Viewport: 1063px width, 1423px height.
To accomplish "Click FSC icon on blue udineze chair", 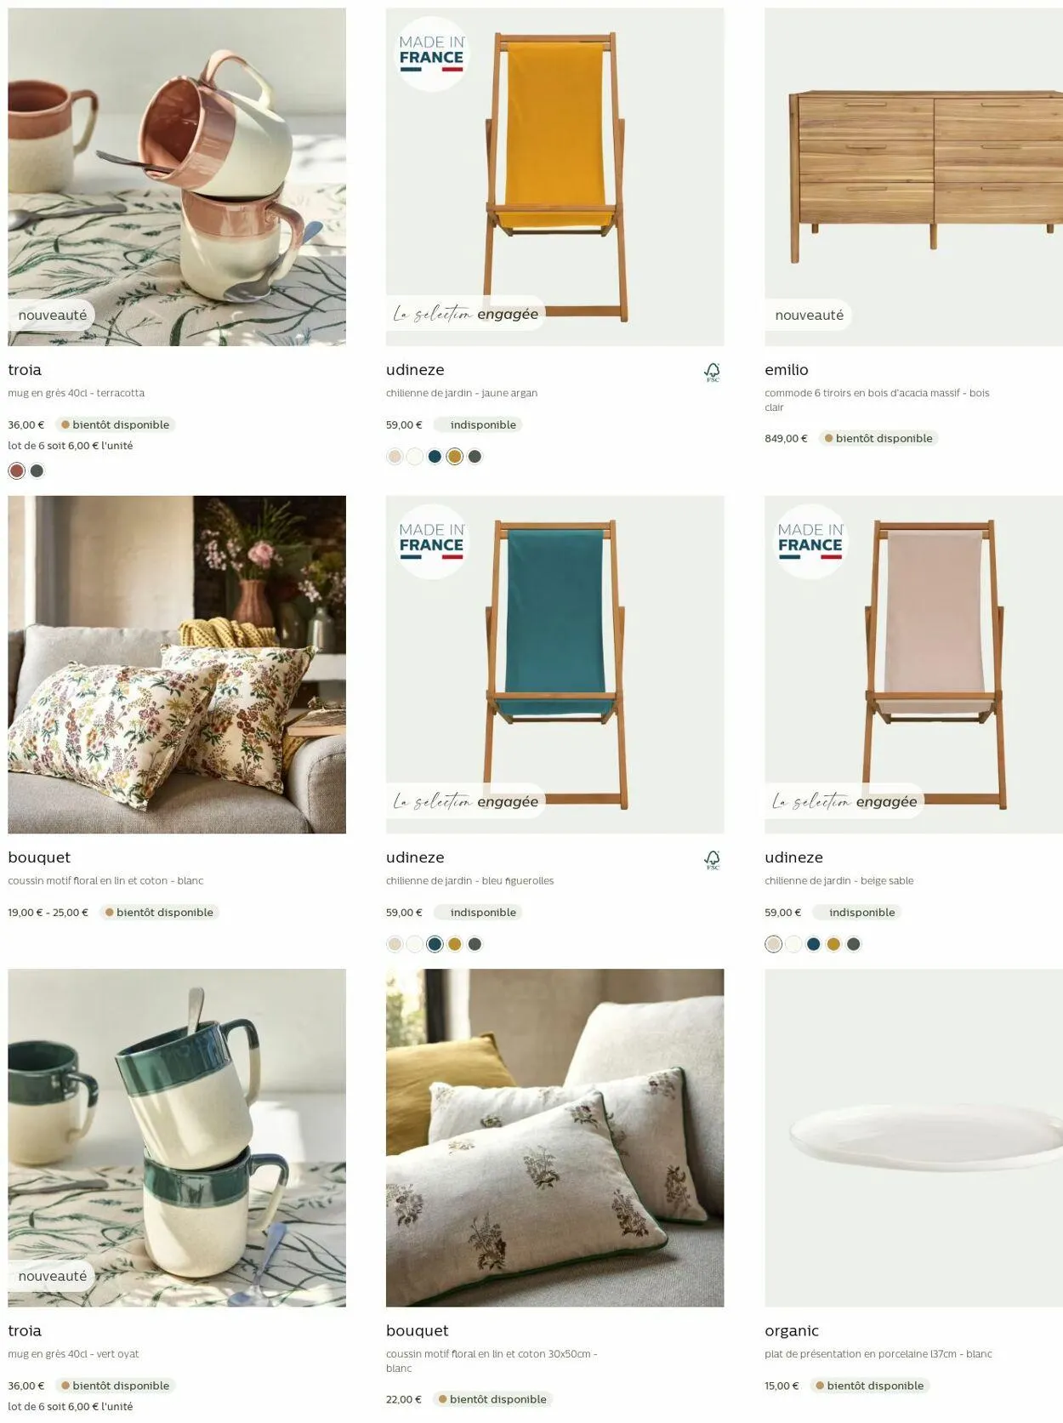I will tap(713, 859).
